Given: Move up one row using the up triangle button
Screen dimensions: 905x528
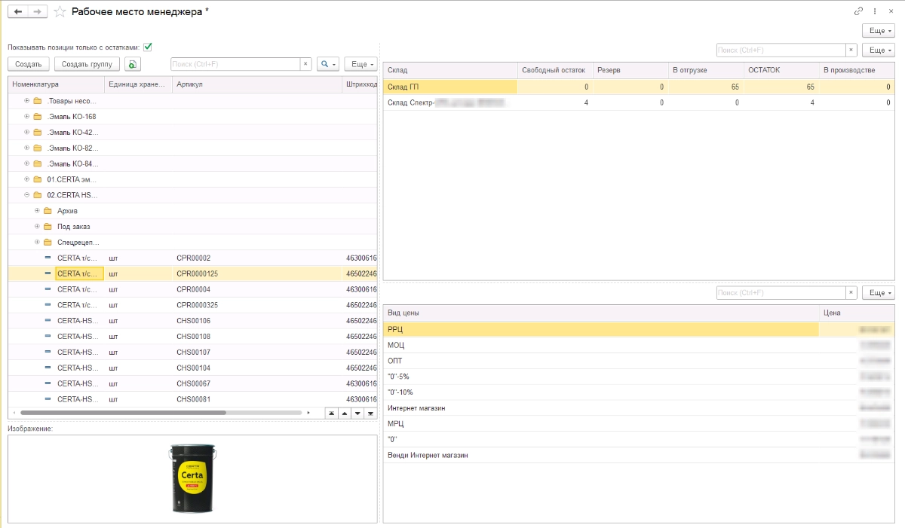Looking at the screenshot, I should point(344,413).
